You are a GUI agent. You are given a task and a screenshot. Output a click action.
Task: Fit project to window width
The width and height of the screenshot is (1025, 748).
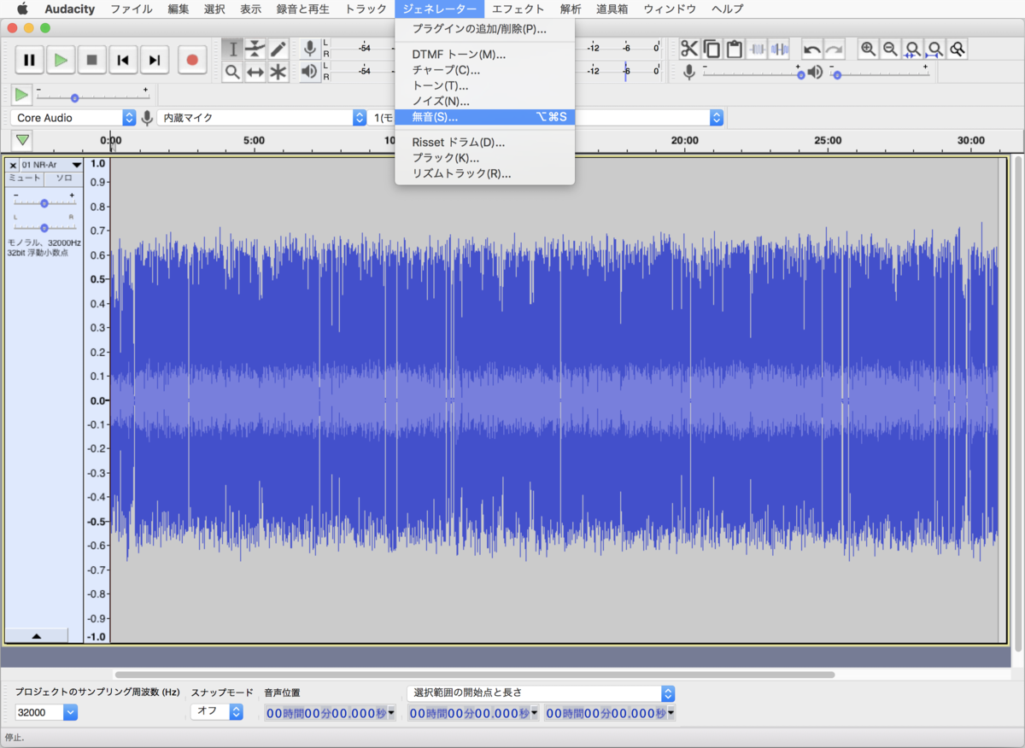pos(935,50)
